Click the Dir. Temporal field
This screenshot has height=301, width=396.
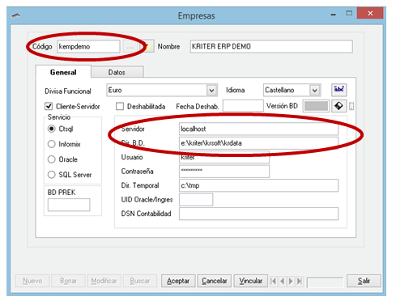coord(258,185)
